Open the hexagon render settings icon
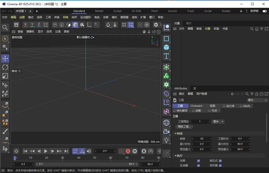 (x=156, y=25)
